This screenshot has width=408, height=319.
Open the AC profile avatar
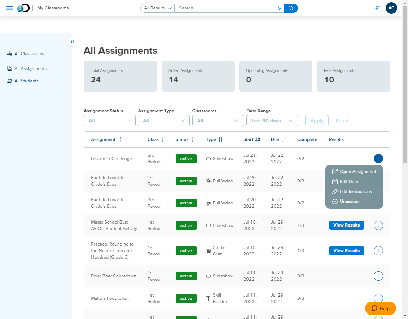coord(391,8)
